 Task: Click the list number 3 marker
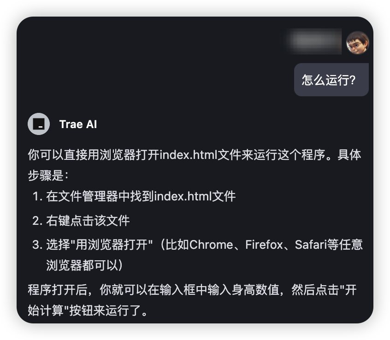37,245
